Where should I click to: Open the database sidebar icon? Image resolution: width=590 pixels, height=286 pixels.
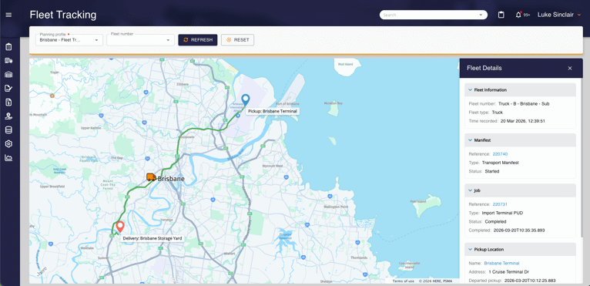click(8, 130)
